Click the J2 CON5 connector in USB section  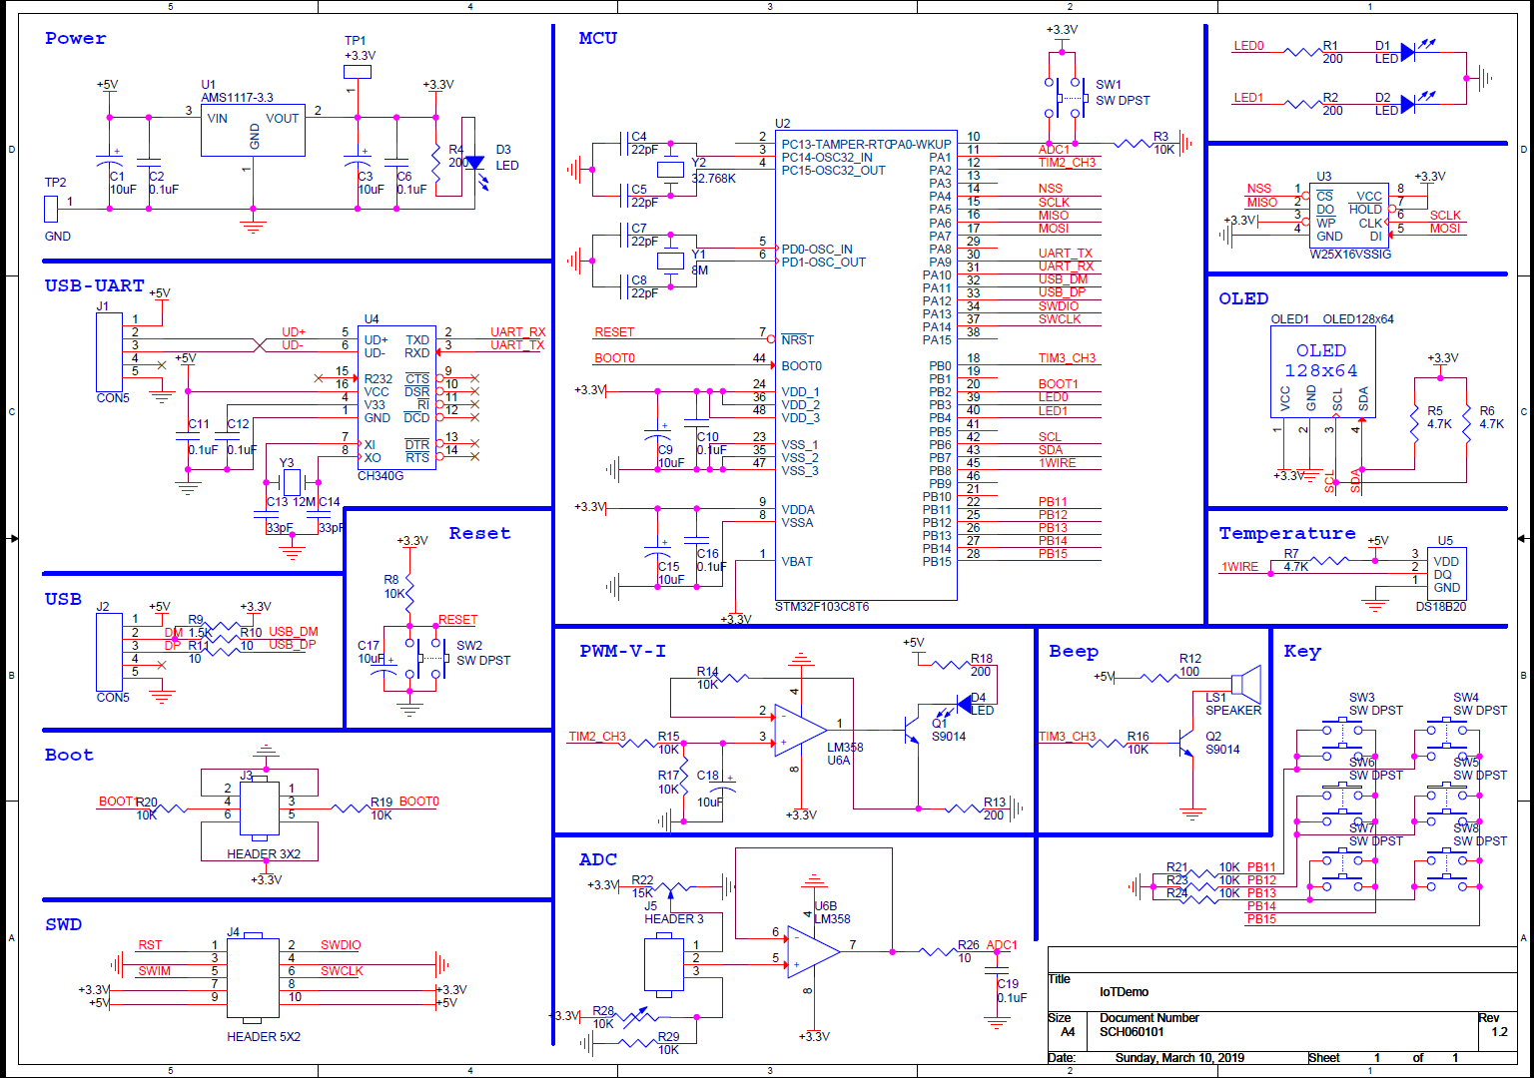(x=110, y=652)
